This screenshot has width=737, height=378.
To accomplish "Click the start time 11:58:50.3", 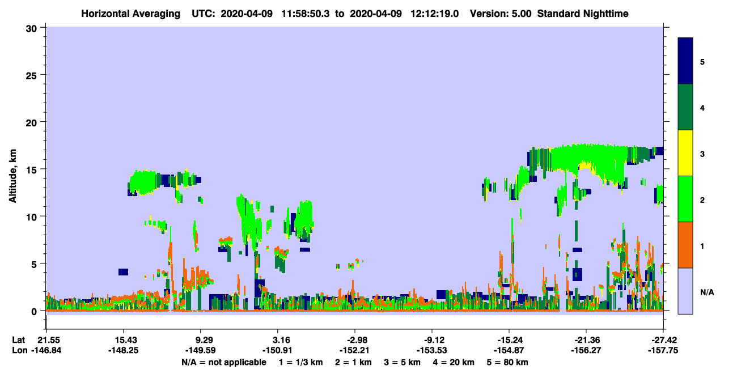I will coord(304,13).
